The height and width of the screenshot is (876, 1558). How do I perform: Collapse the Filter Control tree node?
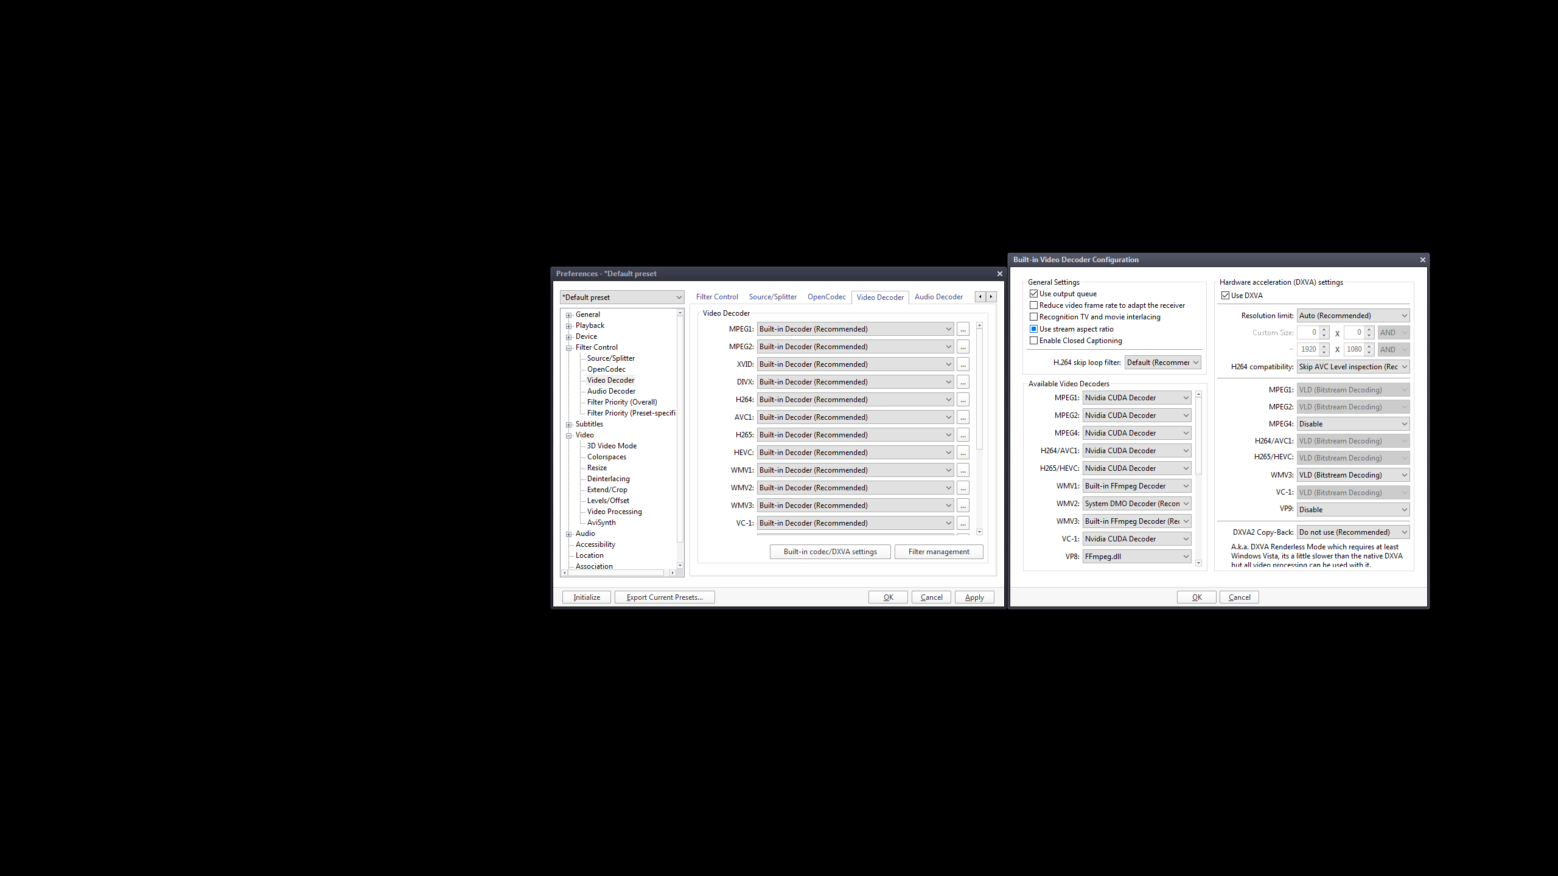tap(569, 348)
